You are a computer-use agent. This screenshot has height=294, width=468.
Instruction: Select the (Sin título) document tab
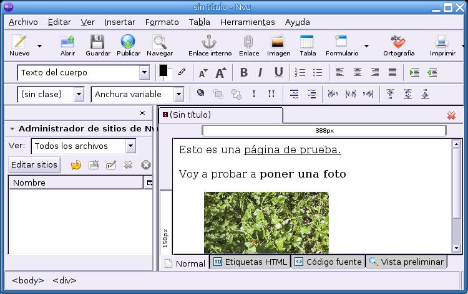click(221, 115)
